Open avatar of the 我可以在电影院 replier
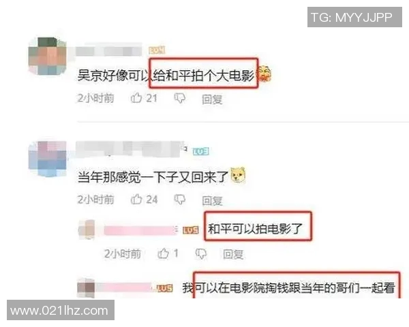409x327 pixels. coord(86,288)
